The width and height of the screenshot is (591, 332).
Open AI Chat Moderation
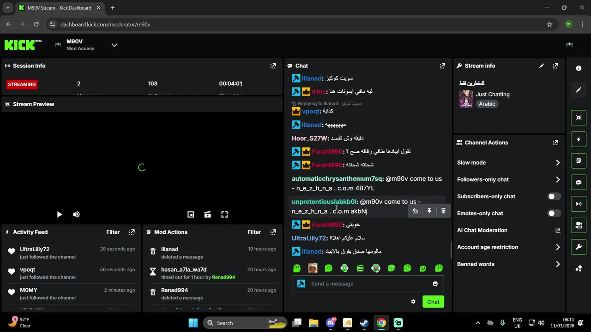pyautogui.click(x=508, y=231)
